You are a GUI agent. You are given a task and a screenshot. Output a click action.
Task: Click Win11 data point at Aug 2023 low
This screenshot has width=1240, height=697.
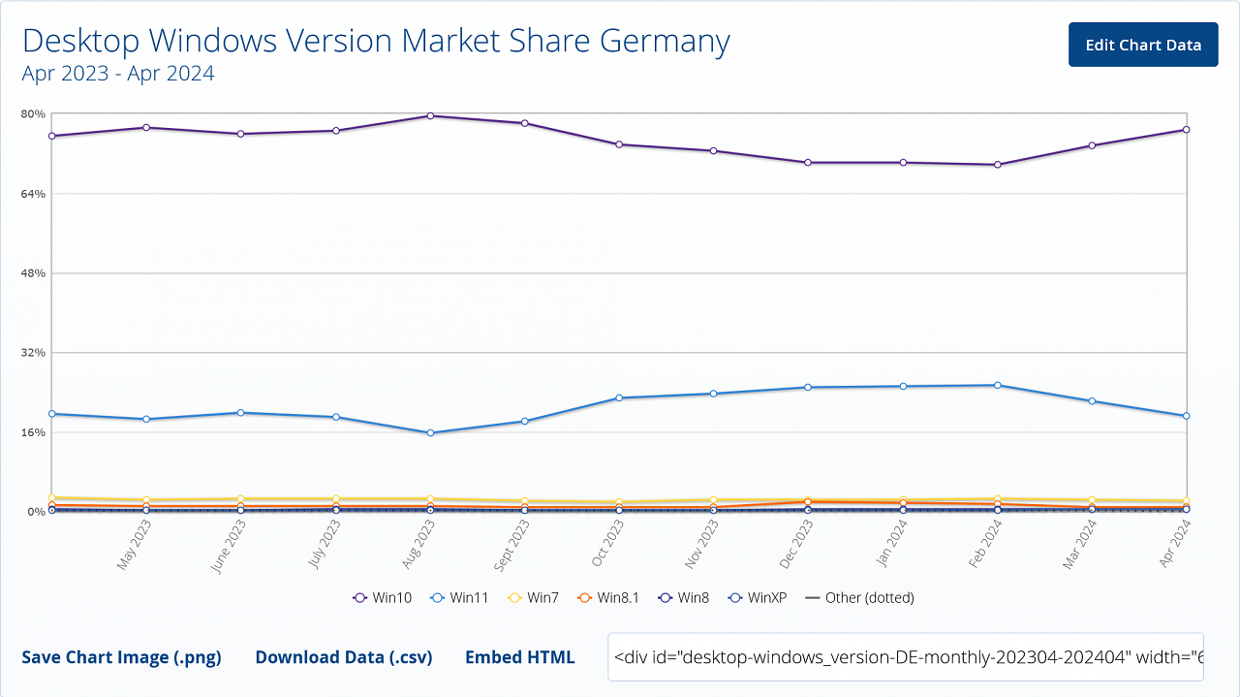tap(429, 432)
